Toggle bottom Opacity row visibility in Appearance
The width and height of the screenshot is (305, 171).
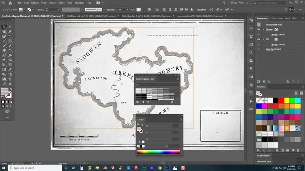[258, 49]
